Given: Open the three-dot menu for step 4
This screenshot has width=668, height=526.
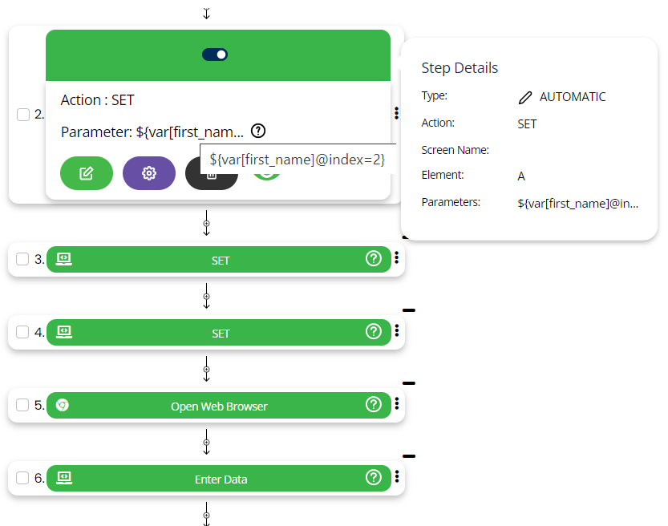Looking at the screenshot, I should pos(396,331).
